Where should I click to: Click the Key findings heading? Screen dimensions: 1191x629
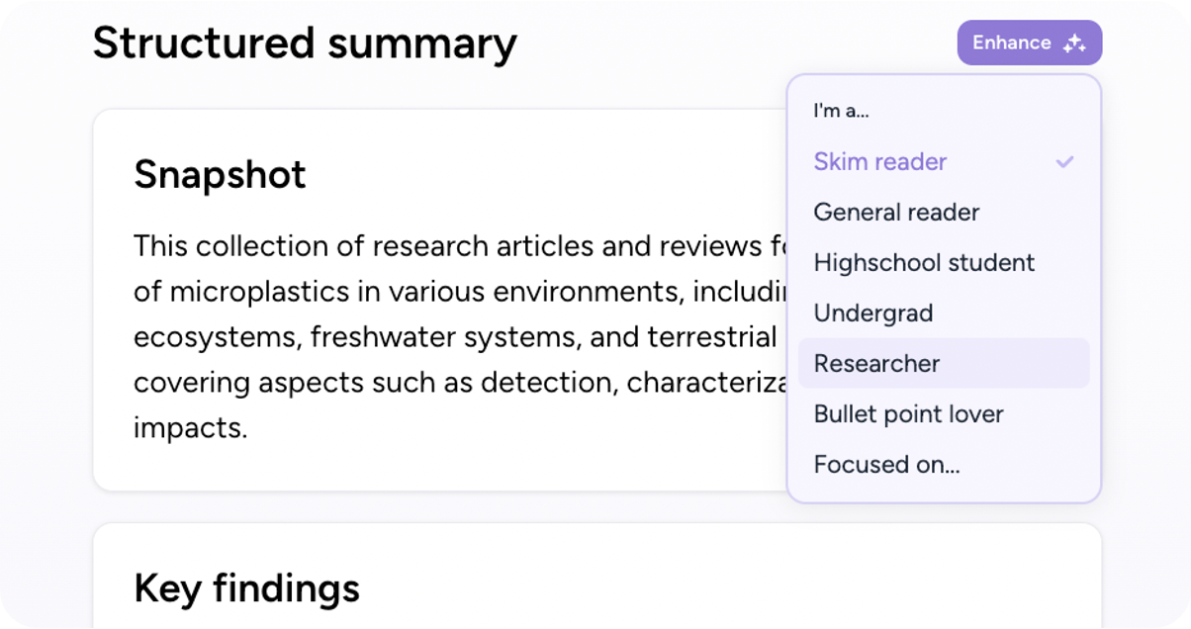click(246, 587)
